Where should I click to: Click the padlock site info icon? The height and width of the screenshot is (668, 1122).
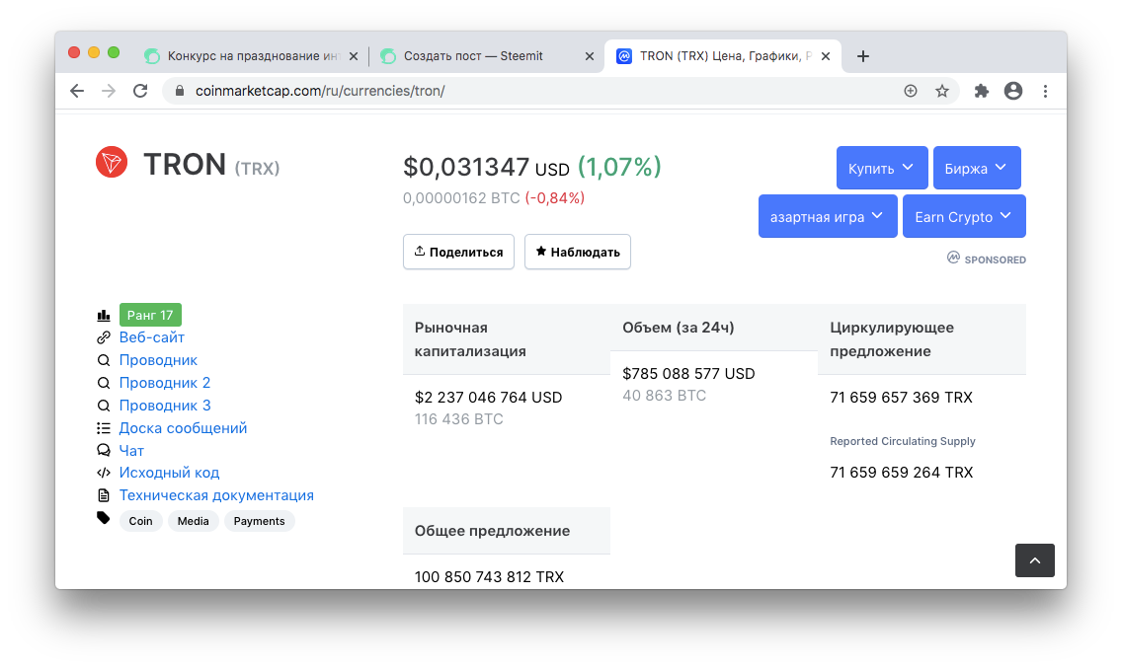[x=180, y=91]
